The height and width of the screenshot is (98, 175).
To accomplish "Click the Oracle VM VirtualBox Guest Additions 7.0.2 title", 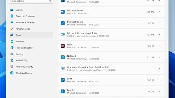I will (88, 67).
